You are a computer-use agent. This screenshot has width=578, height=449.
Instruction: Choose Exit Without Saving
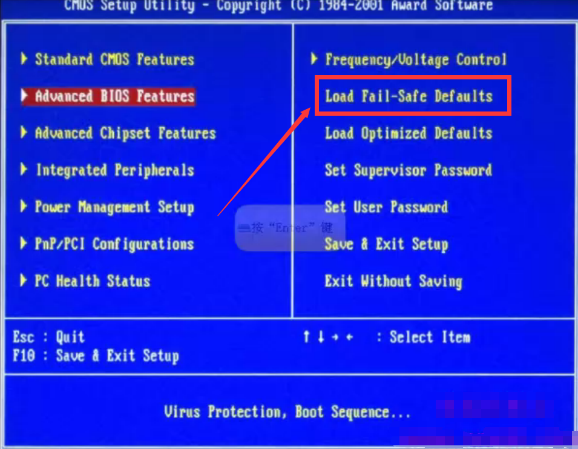tap(393, 281)
